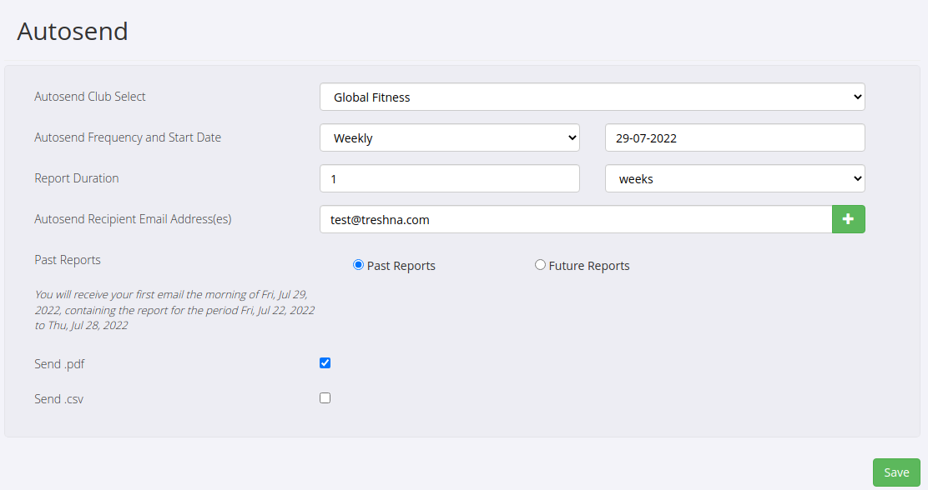Screen dimensions: 928x490
Task: Click the Save button
Action: click(896, 472)
